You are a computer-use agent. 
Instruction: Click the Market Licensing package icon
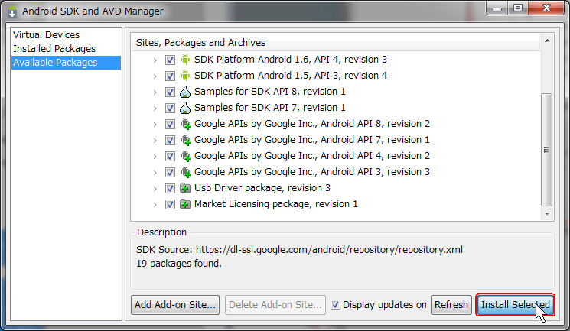click(x=185, y=204)
